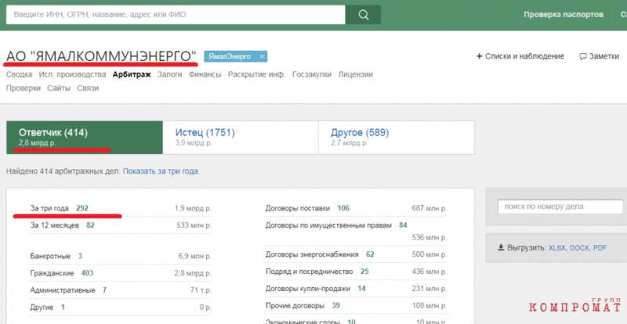The height and width of the screenshot is (324, 627).
Task: Click the АО "ЯМАЛКОММУНЭНЕРГО" company title
Action: point(101,56)
